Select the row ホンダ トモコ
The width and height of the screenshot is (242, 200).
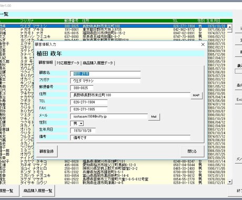(114, 172)
